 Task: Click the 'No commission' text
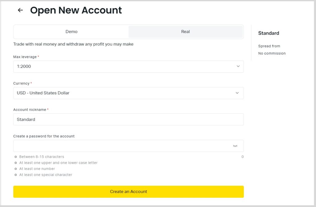coord(272,53)
